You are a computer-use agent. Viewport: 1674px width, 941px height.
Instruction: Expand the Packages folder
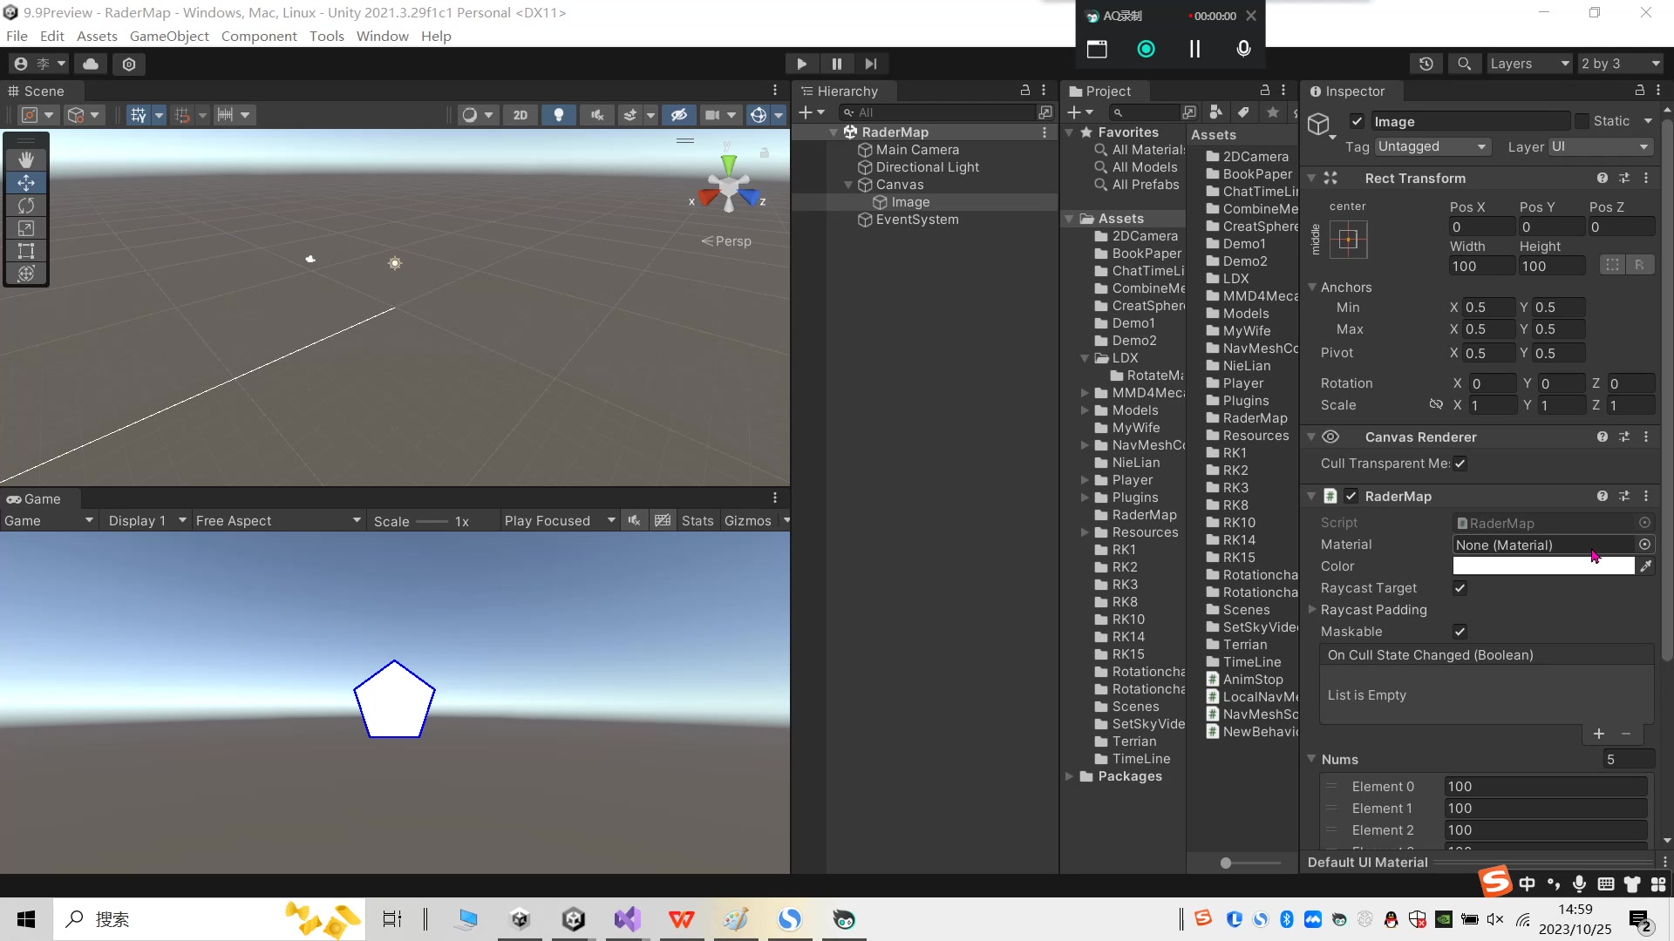[x=1069, y=776]
